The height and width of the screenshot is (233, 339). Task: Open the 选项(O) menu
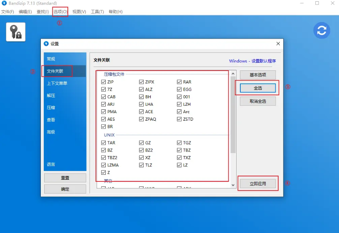tap(60, 12)
